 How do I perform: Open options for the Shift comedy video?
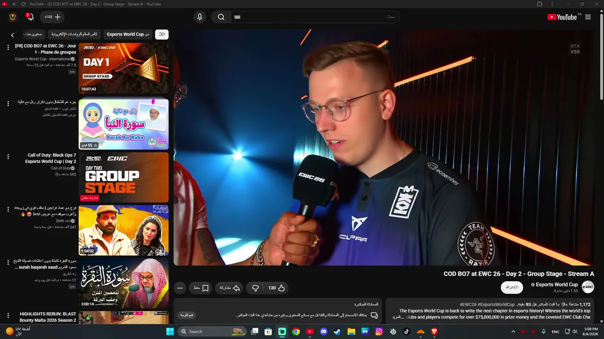pyautogui.click(x=8, y=210)
